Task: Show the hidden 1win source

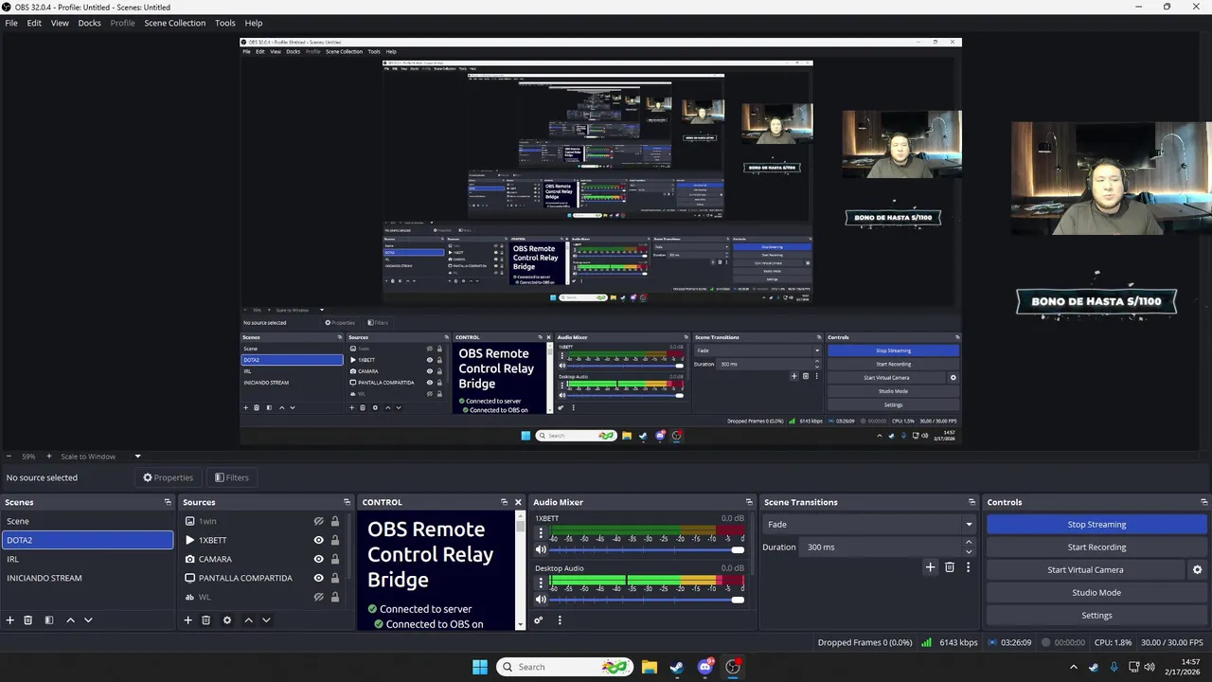Action: click(319, 521)
